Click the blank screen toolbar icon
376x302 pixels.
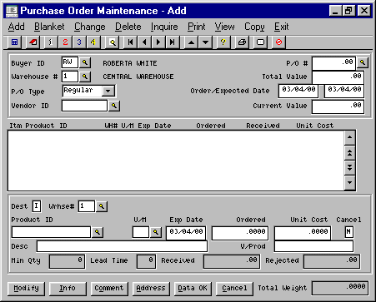pyautogui.click(x=260, y=42)
